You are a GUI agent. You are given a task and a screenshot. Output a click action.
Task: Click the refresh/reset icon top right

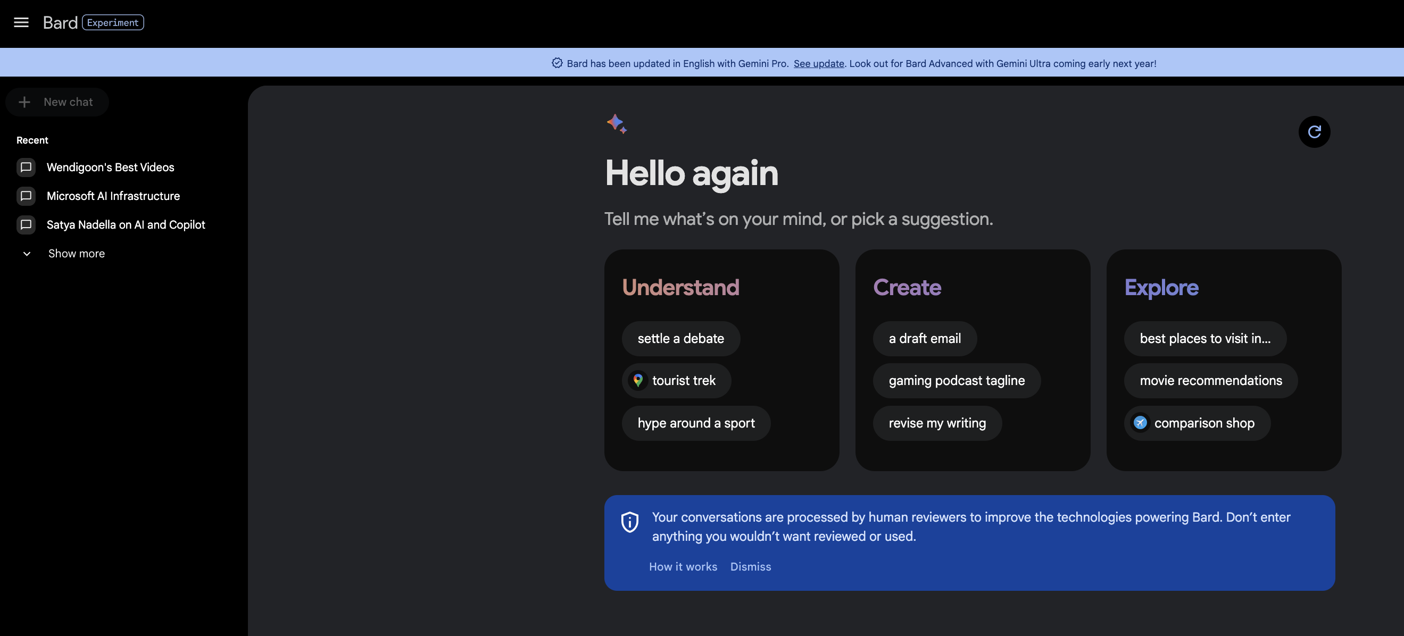pyautogui.click(x=1315, y=131)
